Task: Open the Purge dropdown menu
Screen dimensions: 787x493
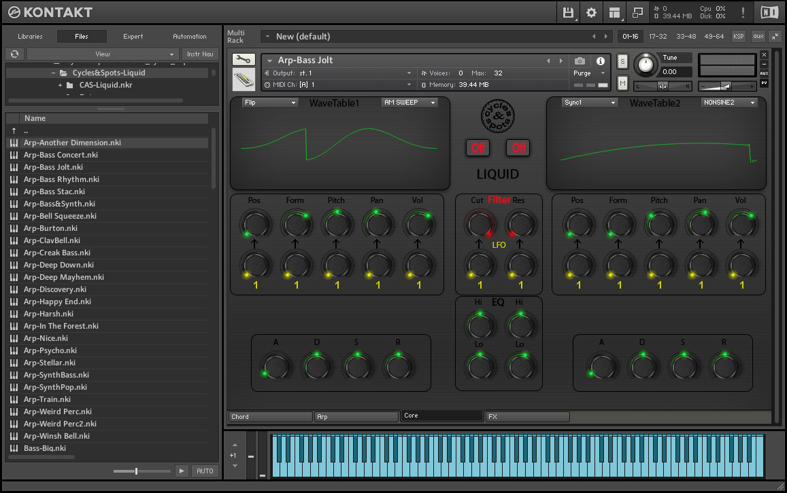Action: point(589,73)
